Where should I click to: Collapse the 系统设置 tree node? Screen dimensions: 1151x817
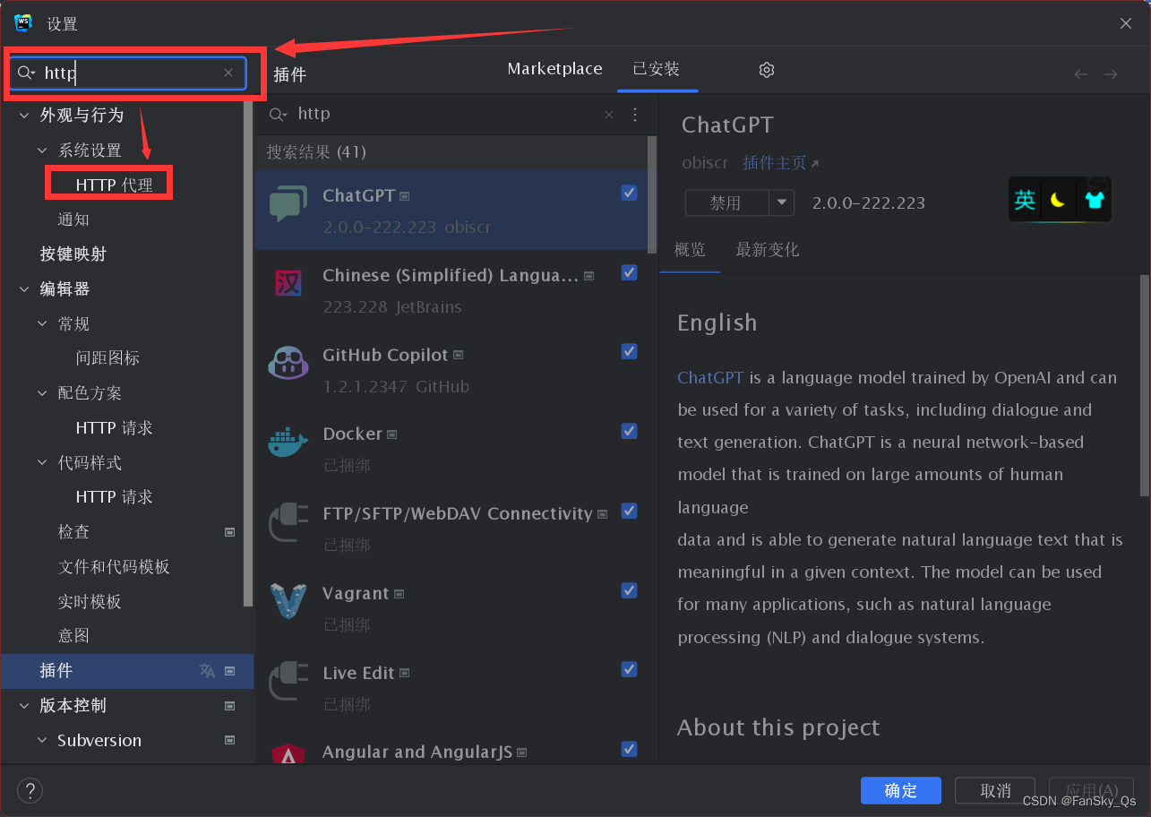42,150
